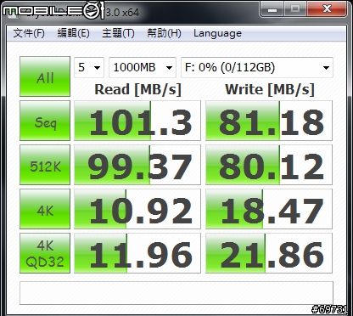This screenshot has width=353, height=316.
Task: Select the 512K read value 99.37
Action: pyautogui.click(x=137, y=165)
